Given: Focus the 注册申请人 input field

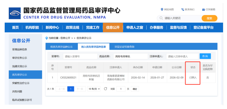Looking at the screenshot, I should (182, 56).
